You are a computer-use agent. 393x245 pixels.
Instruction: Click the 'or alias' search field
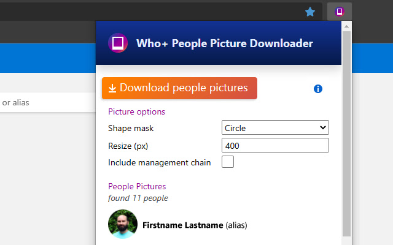point(48,102)
